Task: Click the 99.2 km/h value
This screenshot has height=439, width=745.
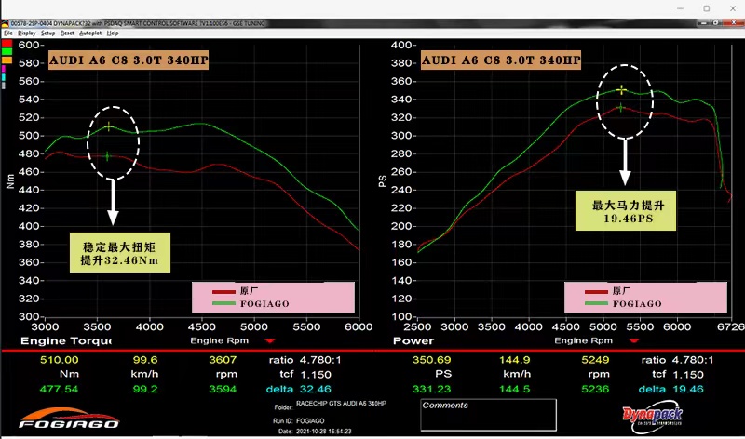Action: (145, 389)
